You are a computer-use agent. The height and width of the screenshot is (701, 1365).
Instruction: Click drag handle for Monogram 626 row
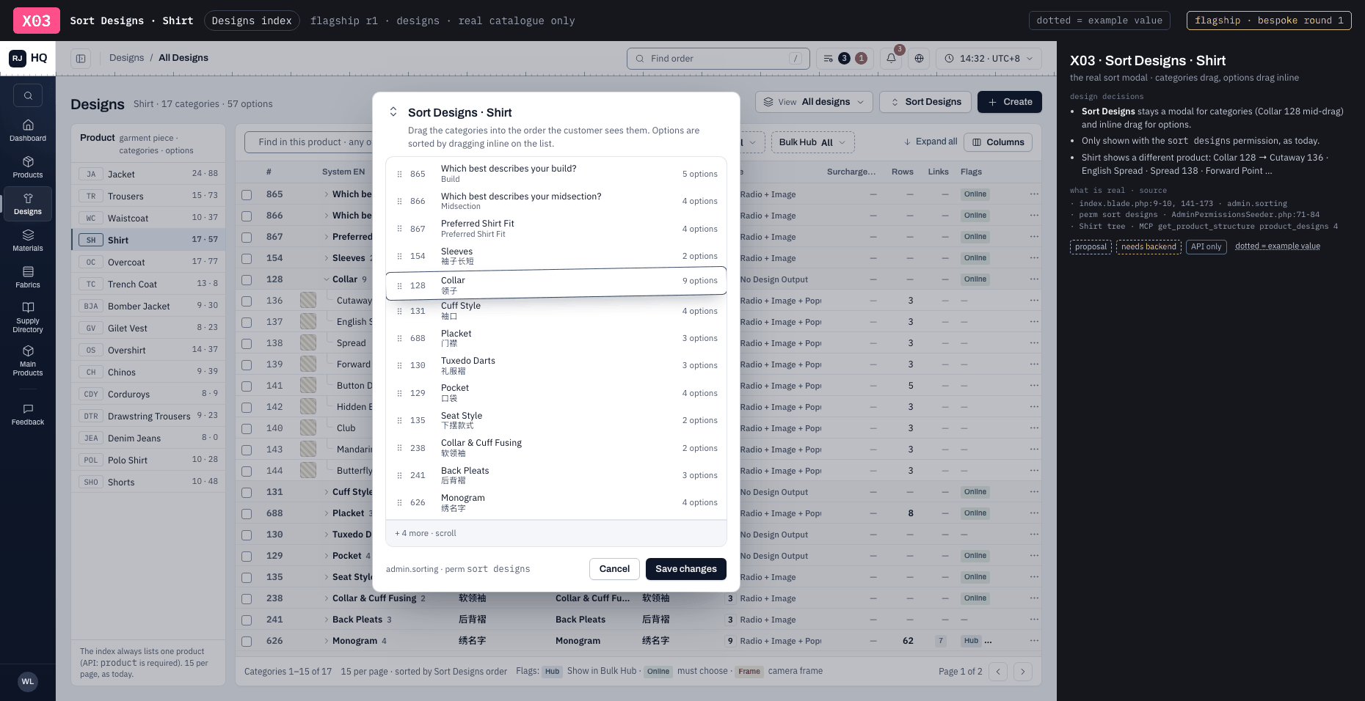coord(400,502)
